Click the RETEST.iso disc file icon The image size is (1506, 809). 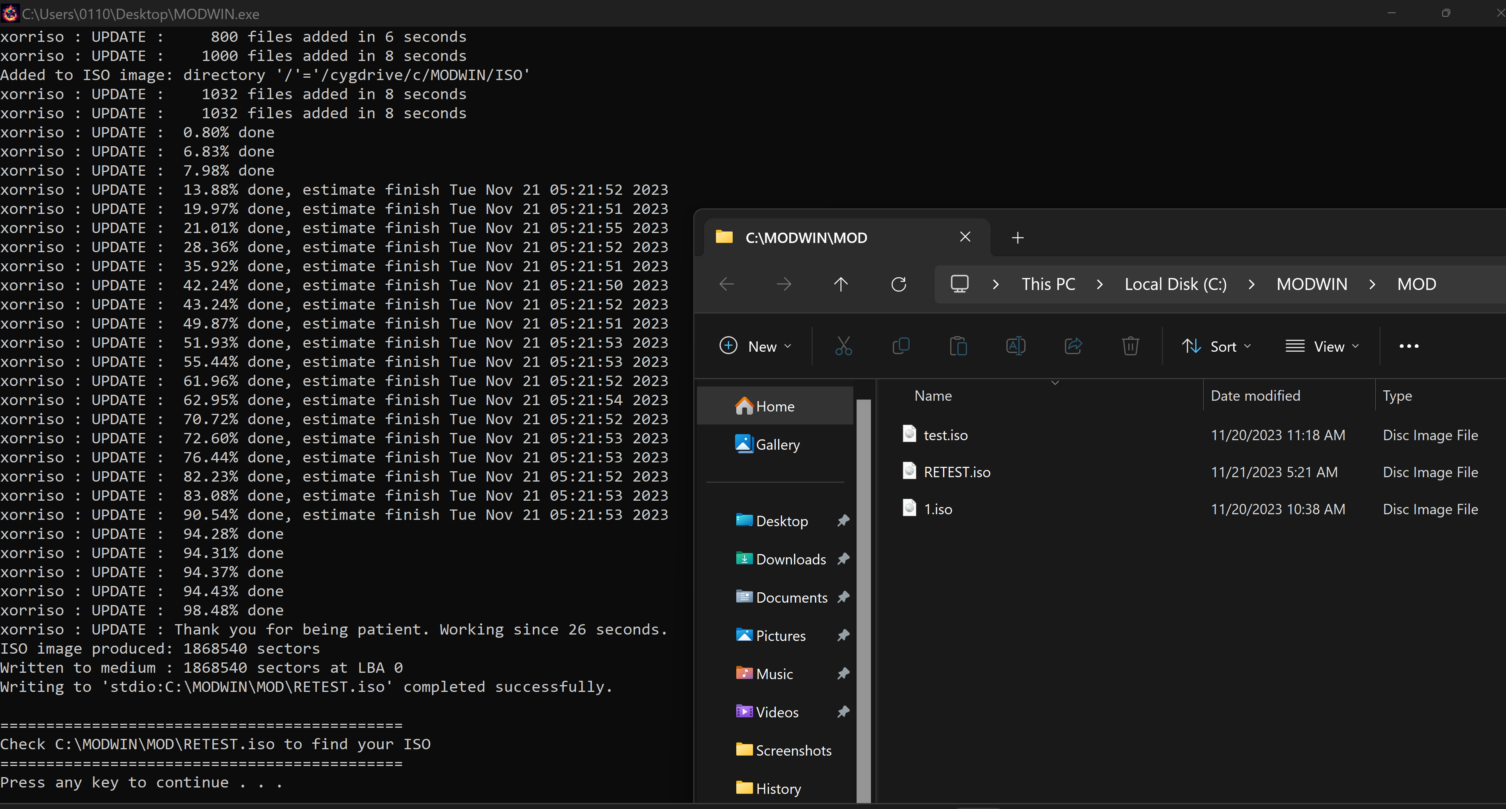[x=909, y=470]
